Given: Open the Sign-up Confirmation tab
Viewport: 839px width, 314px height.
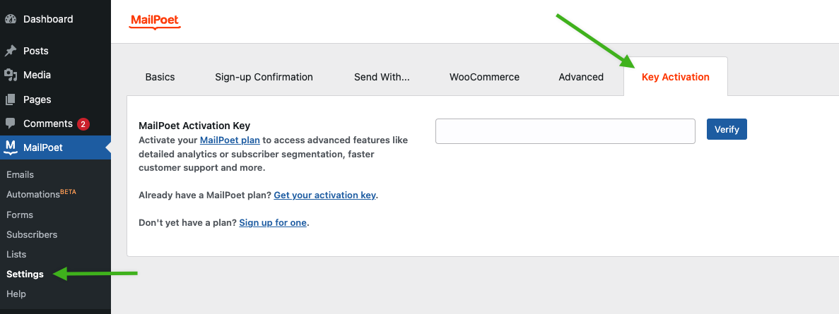Looking at the screenshot, I should 264,77.
